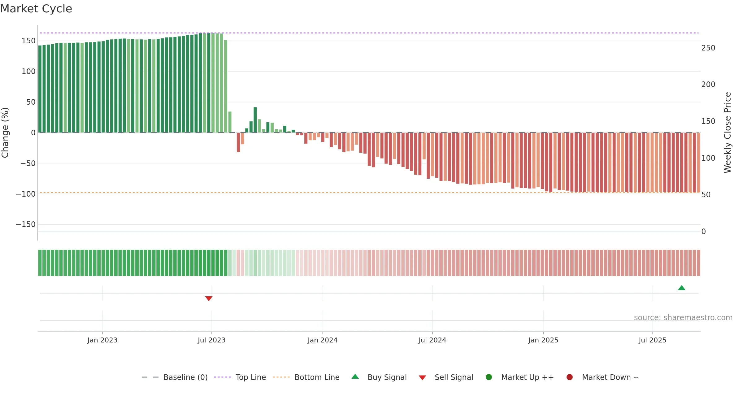Toggle the Bottom Line legend label

[317, 377]
